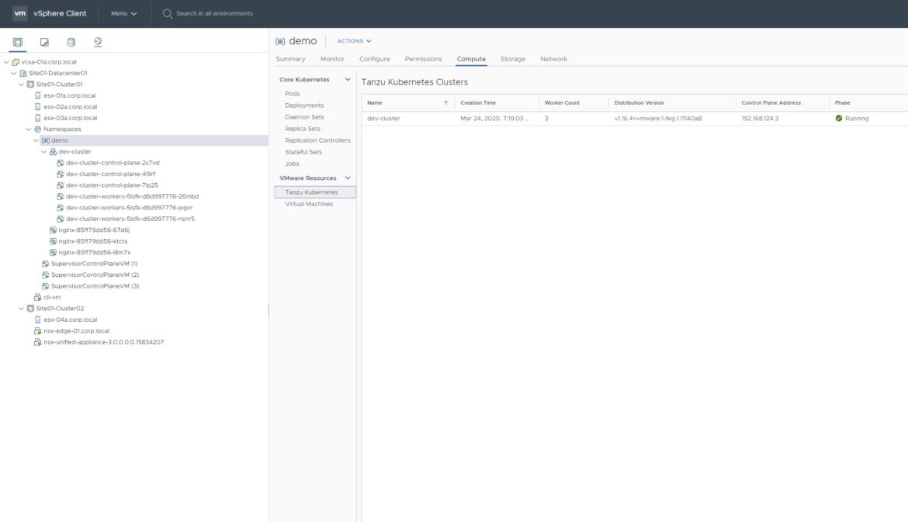
Task: Open Daemon Sets list
Action: click(x=304, y=117)
